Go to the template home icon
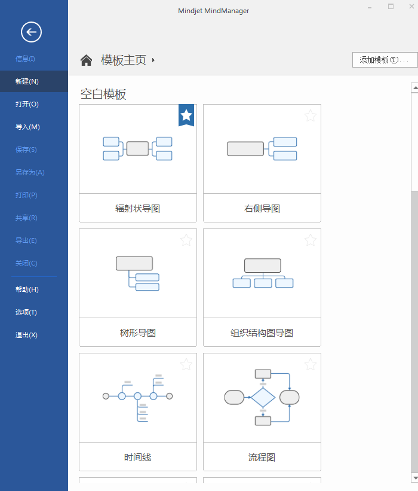The image size is (418, 491). pyautogui.click(x=87, y=60)
